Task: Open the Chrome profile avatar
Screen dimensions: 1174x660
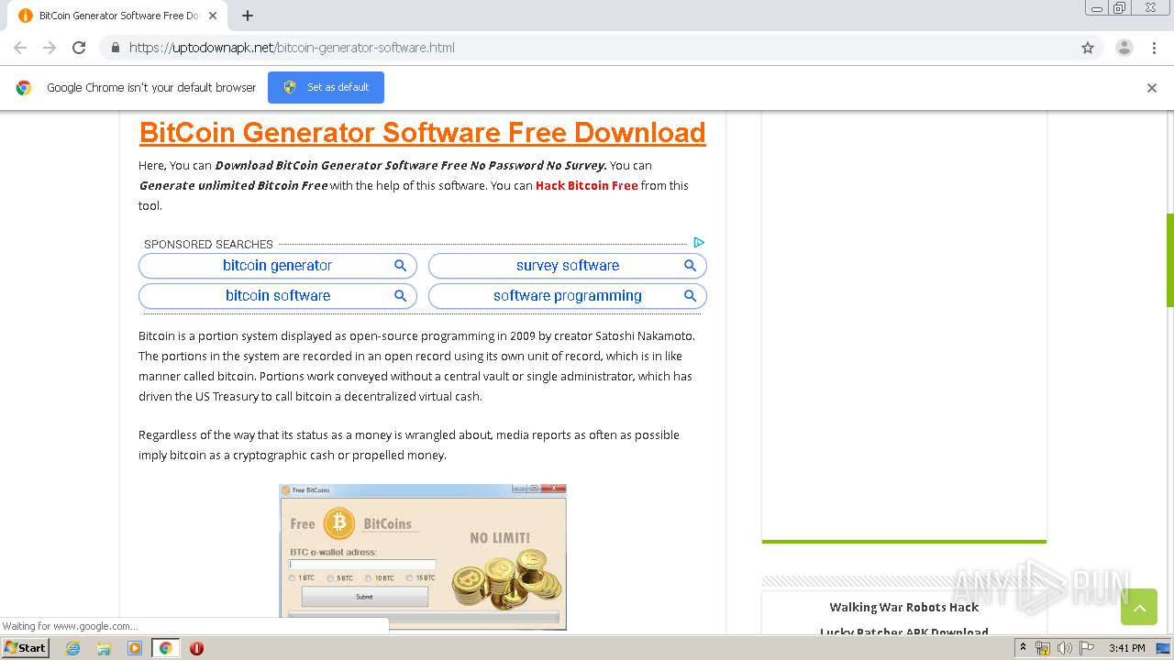Action: [1124, 48]
